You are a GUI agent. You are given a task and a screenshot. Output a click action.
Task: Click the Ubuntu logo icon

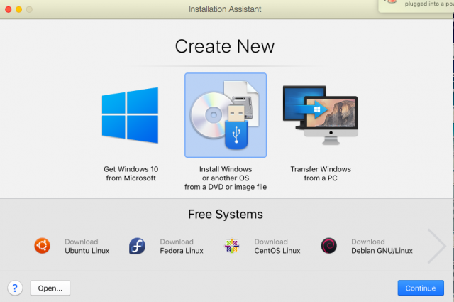point(43,246)
